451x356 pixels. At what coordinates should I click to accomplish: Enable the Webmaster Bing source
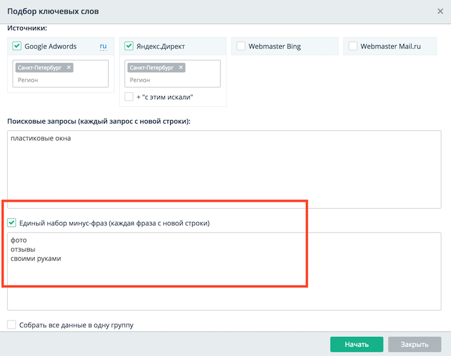(x=241, y=46)
